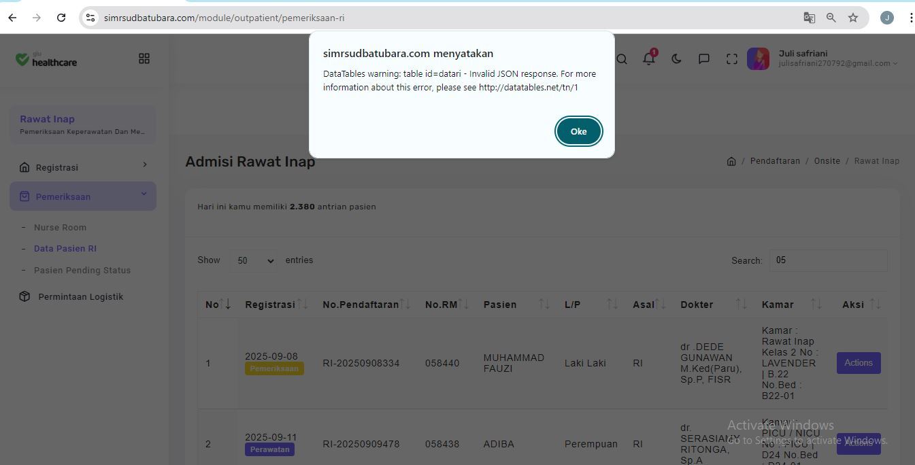This screenshot has width=915, height=465.
Task: Click the Perawatan status badge
Action: pos(269,449)
